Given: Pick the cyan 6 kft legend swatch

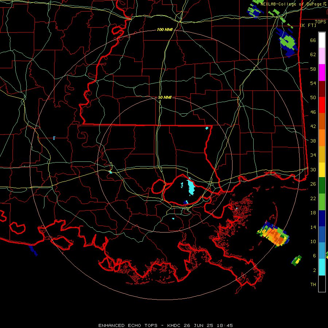Looking at the screenshot, I should coord(322,267).
